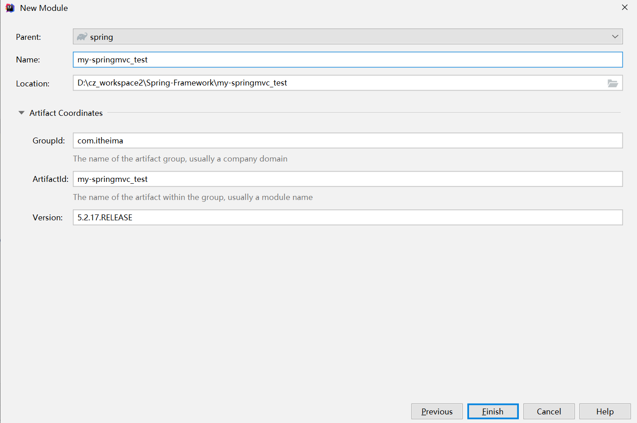
Task: Click the Name input field
Action: pos(348,60)
